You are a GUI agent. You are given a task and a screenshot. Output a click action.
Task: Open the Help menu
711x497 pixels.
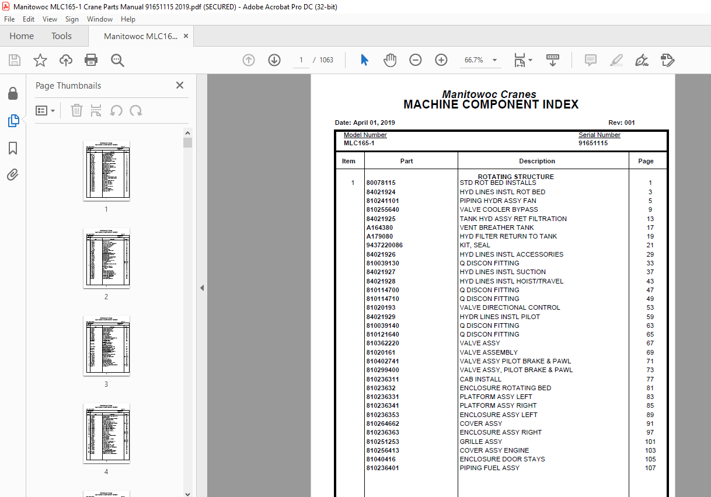click(128, 19)
